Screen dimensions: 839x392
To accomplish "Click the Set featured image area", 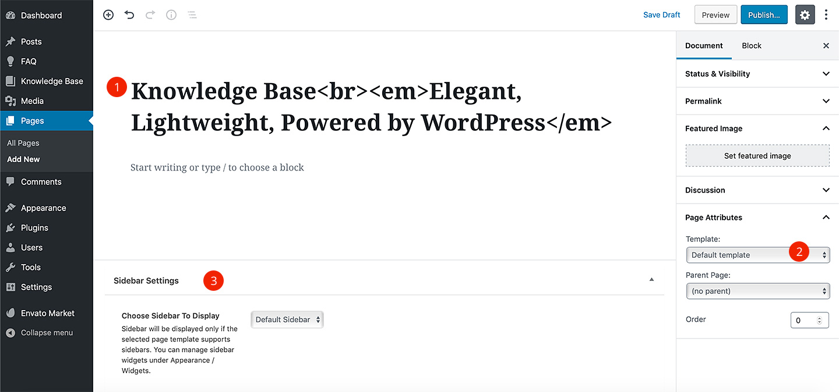I will click(x=757, y=156).
